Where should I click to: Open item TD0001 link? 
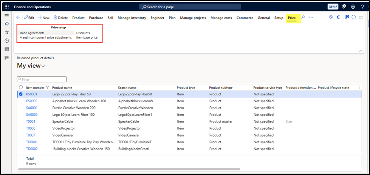[x=32, y=142]
